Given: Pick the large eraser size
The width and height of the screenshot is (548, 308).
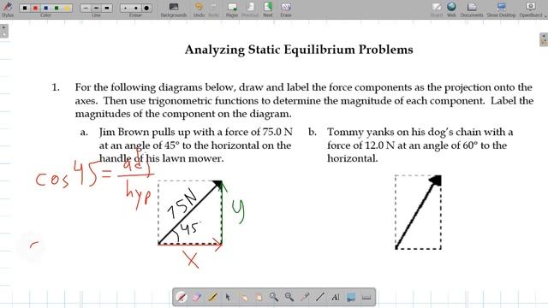Looking at the screenshot, I should [x=146, y=8].
